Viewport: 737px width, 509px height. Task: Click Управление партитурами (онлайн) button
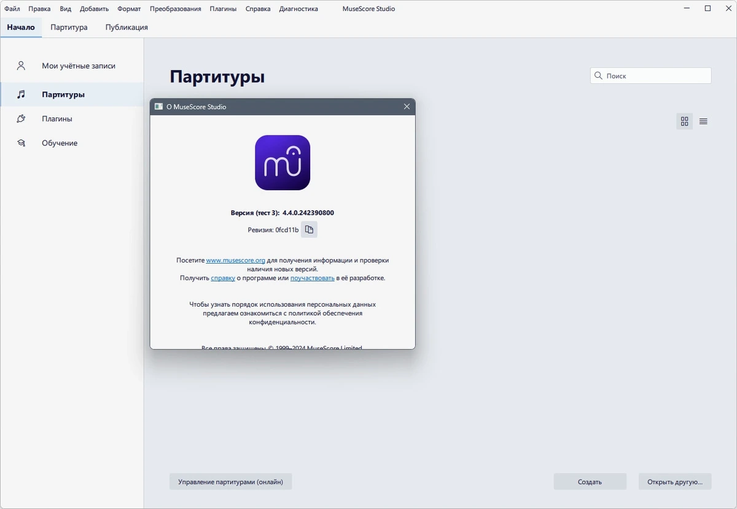[230, 481]
